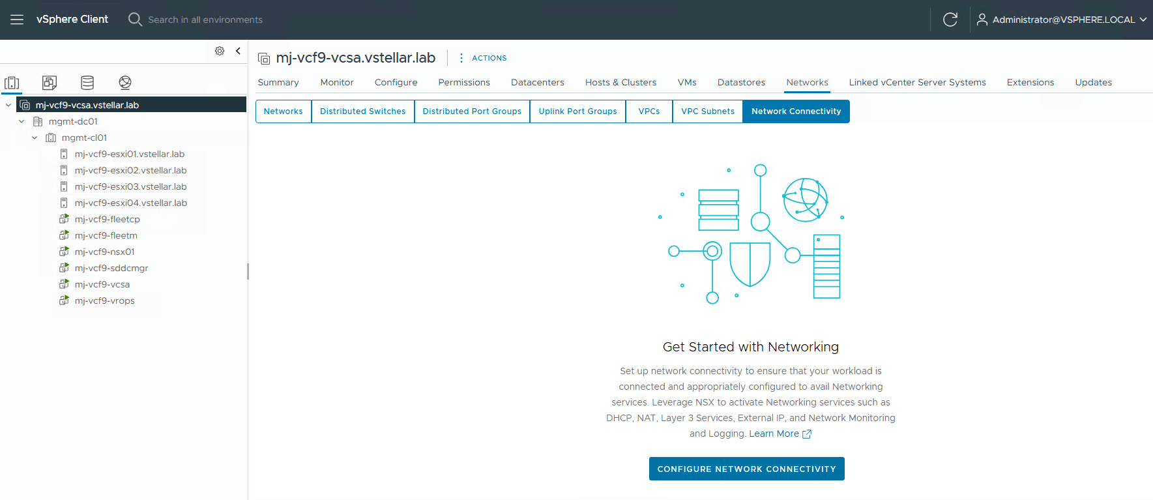Screen dimensions: 1153x500
Task: Open the Datastores tab
Action: [741, 82]
